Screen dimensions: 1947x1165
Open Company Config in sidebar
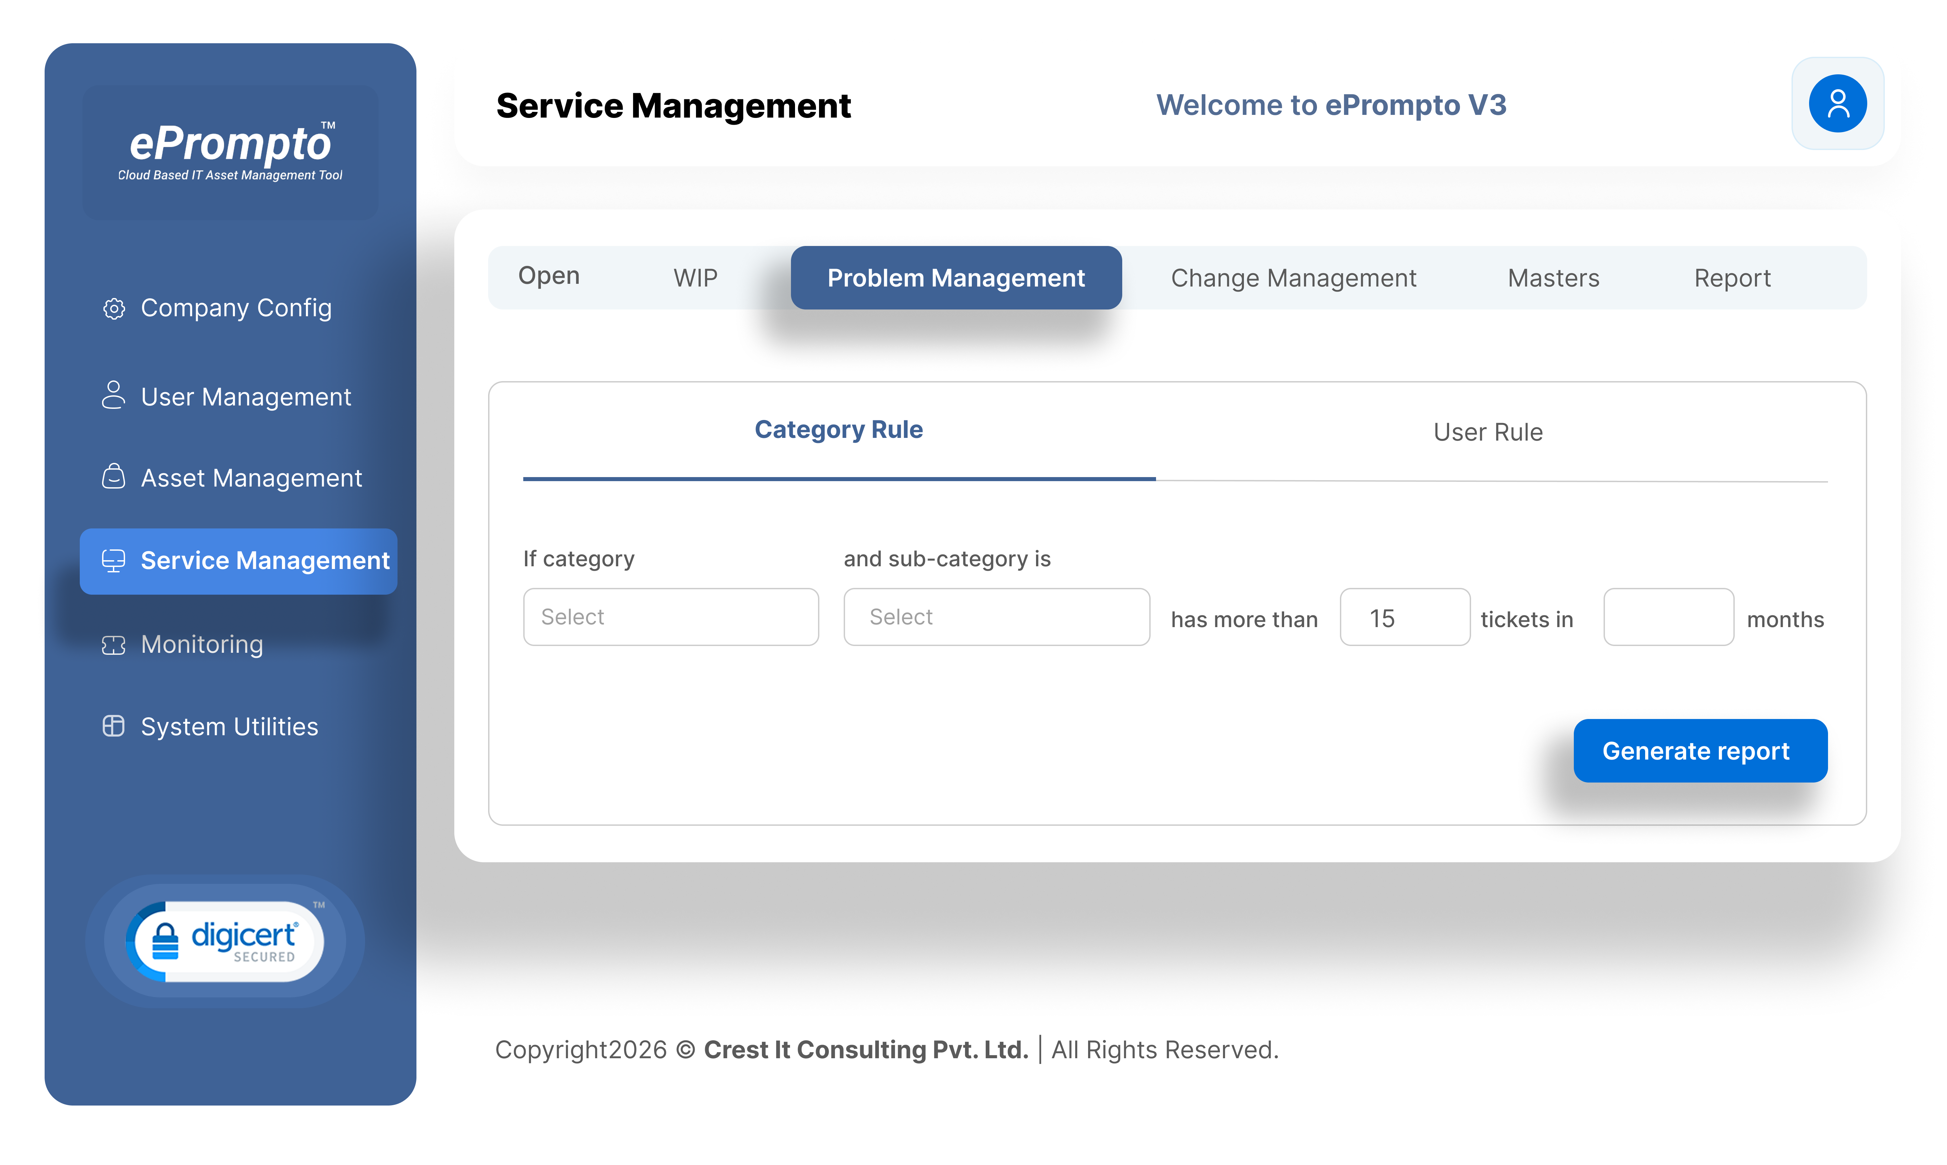(x=236, y=308)
